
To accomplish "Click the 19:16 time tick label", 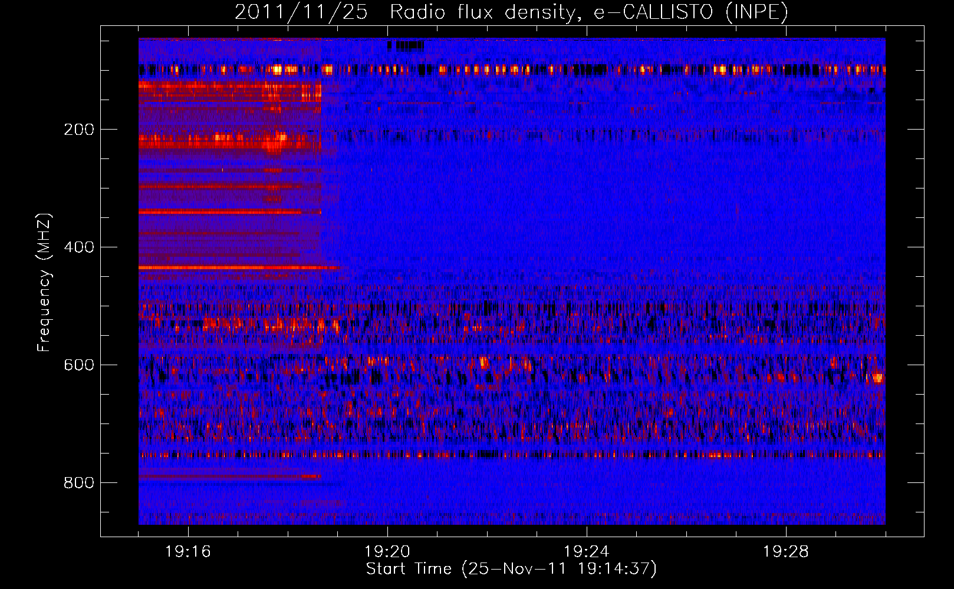I will tap(188, 552).
